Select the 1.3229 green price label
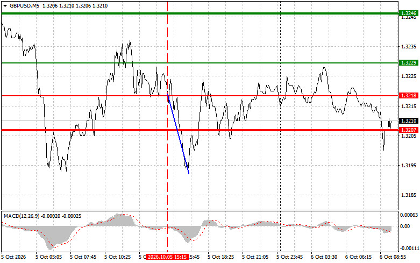 click(x=408, y=63)
